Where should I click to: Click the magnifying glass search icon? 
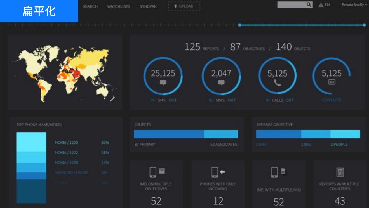309,5
